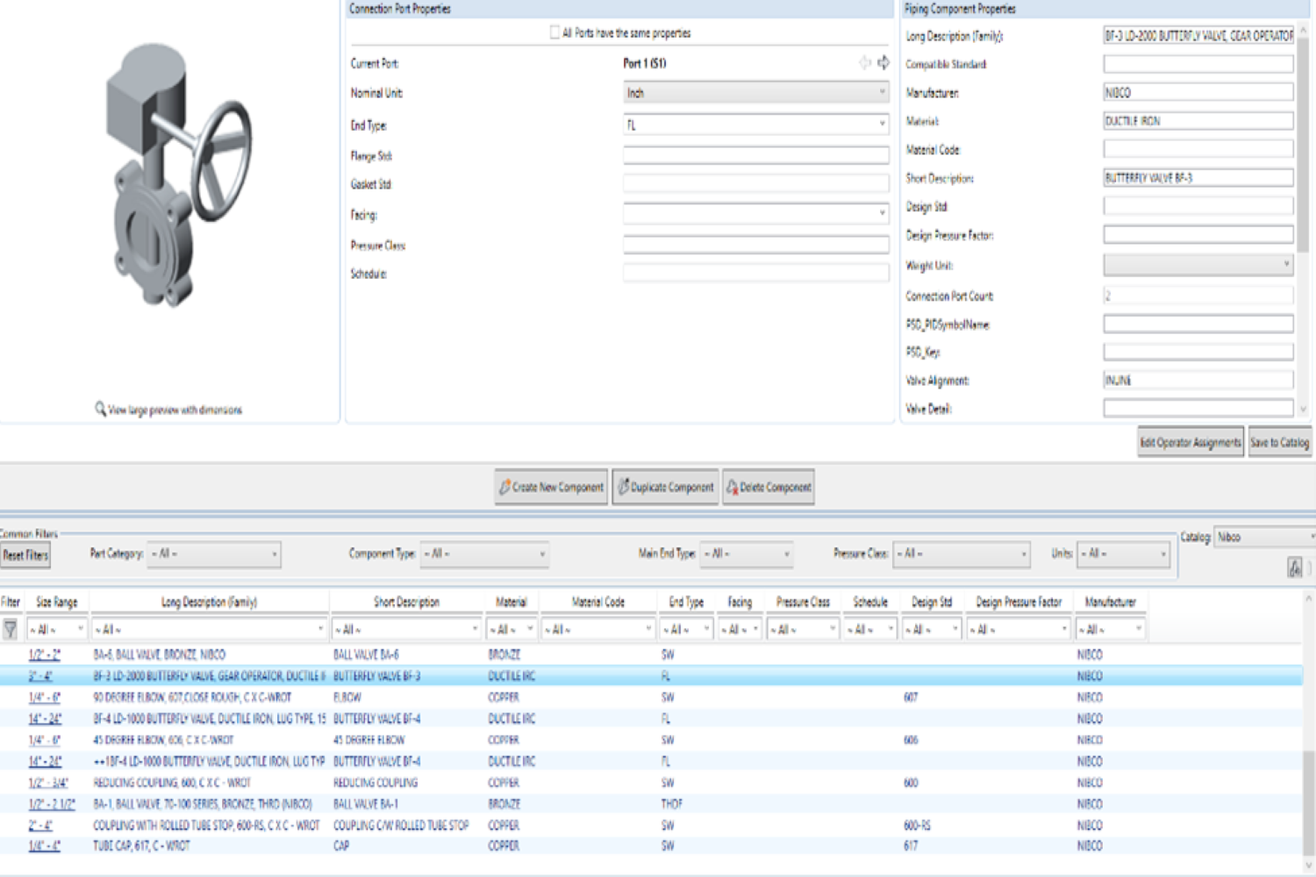Click the Schedule input field

point(756,274)
